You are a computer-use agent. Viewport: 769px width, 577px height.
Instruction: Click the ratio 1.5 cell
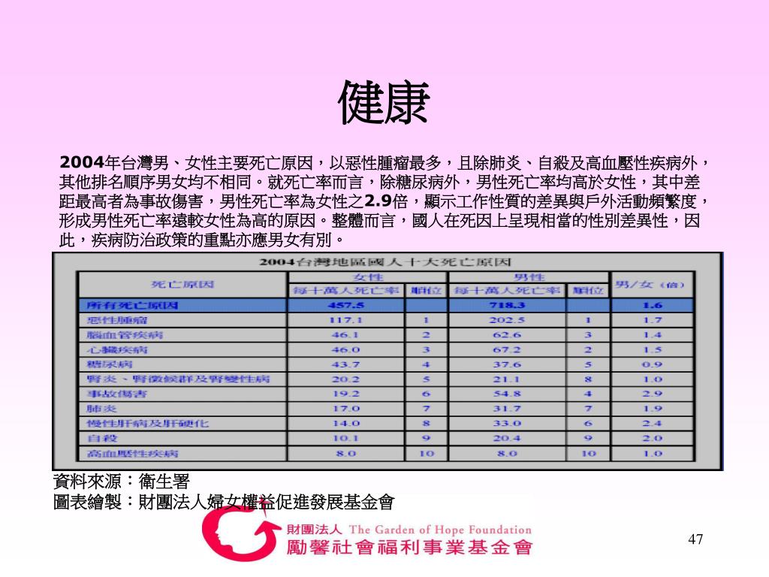[x=653, y=349]
